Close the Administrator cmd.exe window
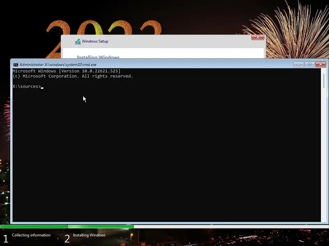The height and width of the screenshot is (246, 329). [x=320, y=64]
